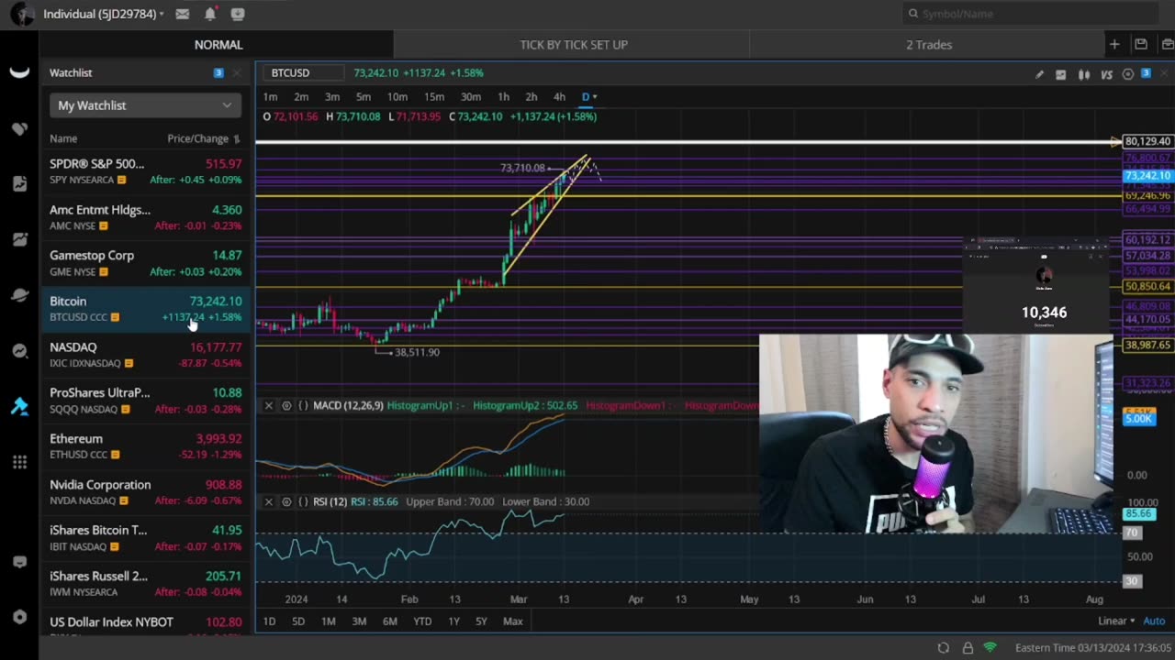Click the lock icon in status bar
Screen dimensions: 1175x660
click(x=968, y=648)
